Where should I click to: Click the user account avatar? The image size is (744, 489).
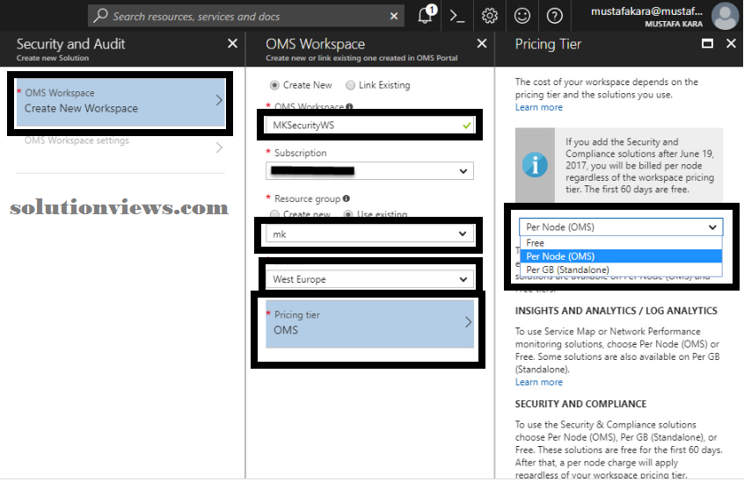pyautogui.click(x=725, y=16)
